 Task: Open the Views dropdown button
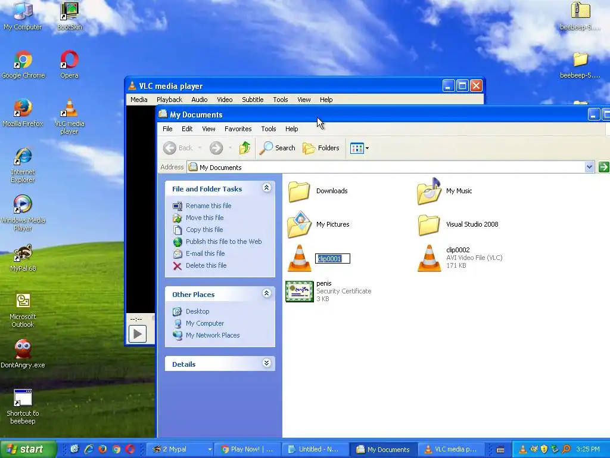pos(359,148)
